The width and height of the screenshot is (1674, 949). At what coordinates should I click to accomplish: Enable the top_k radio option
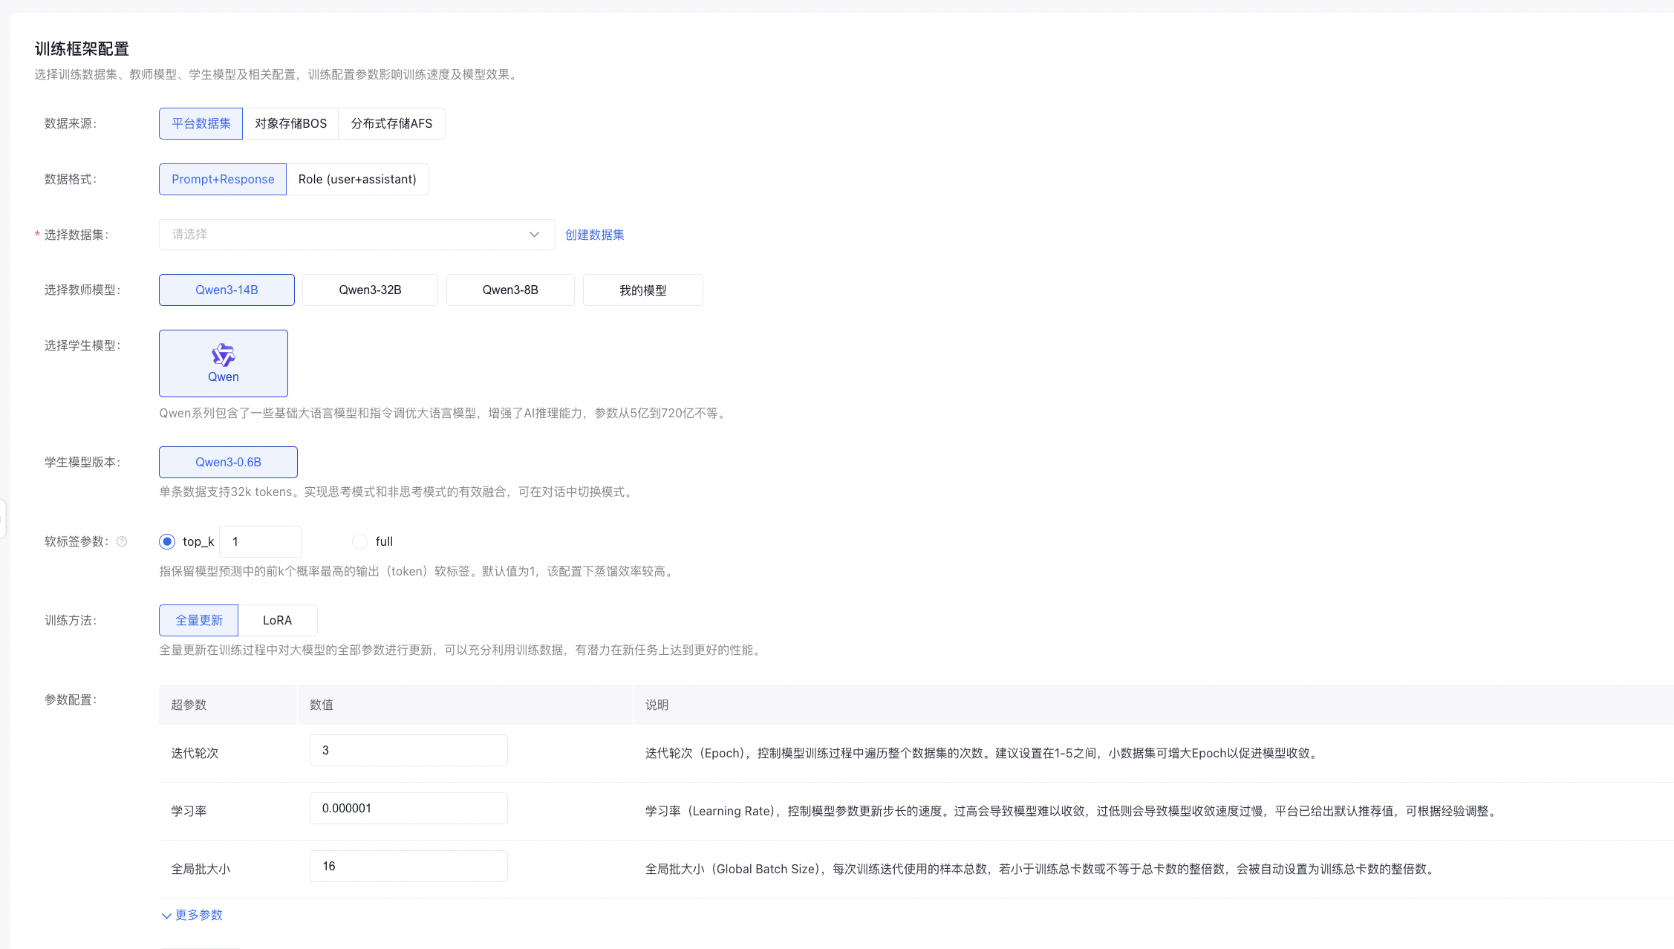167,541
